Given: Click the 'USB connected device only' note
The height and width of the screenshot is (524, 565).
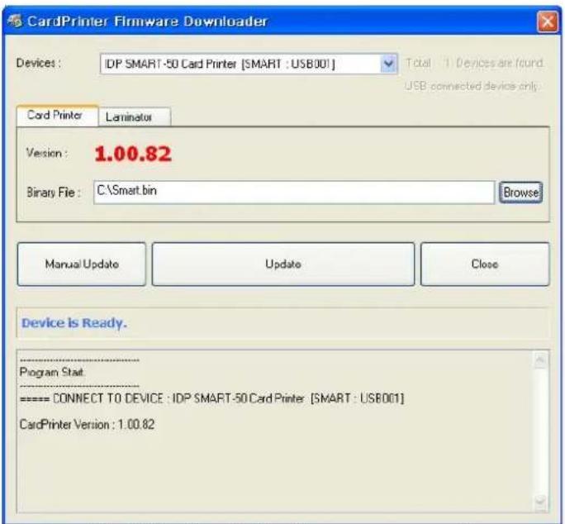Looking at the screenshot, I should [x=472, y=86].
